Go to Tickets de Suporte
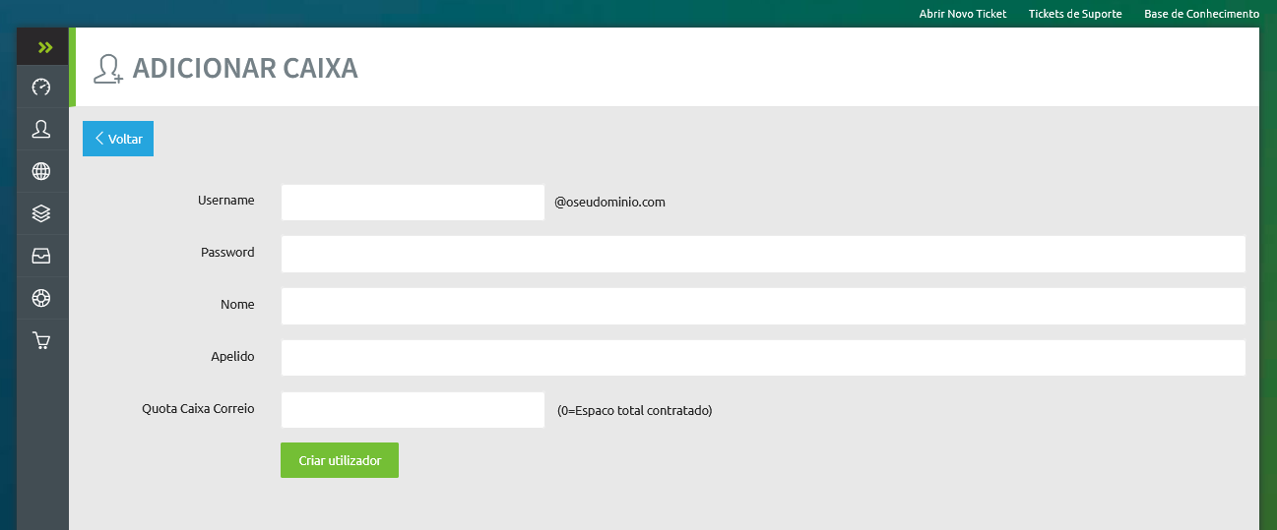The width and height of the screenshot is (1277, 530). click(1075, 14)
